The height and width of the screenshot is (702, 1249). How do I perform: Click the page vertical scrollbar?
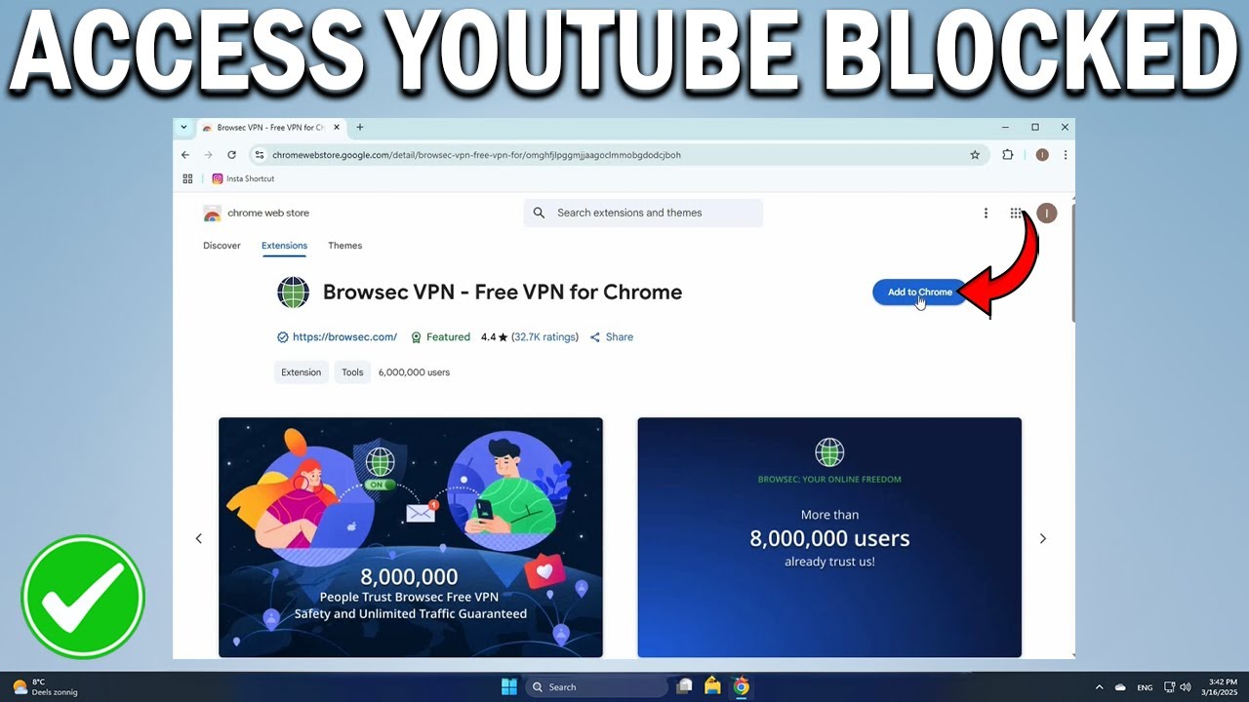(1073, 261)
